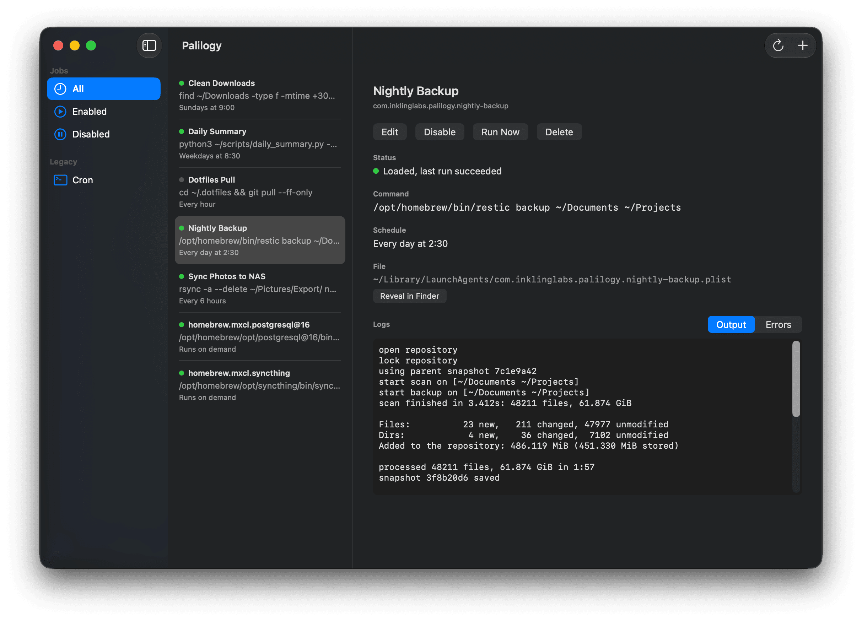The width and height of the screenshot is (862, 621).
Task: Switch logs to the Output tab
Action: coord(731,325)
